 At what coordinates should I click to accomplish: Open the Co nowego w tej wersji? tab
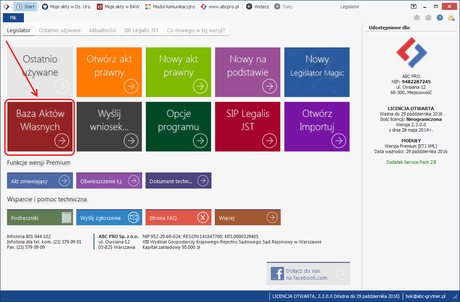tap(196, 30)
